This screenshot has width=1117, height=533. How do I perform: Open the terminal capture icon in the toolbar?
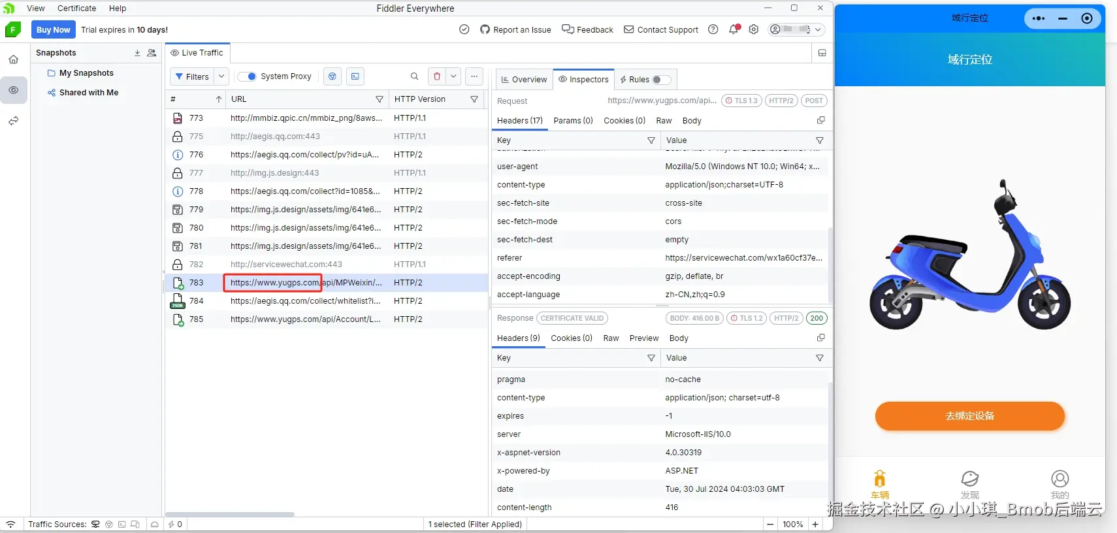[355, 76]
